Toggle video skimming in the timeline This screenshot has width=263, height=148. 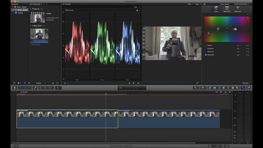(217, 92)
